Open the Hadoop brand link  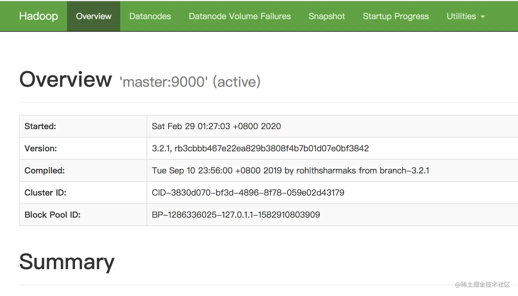[x=38, y=16]
